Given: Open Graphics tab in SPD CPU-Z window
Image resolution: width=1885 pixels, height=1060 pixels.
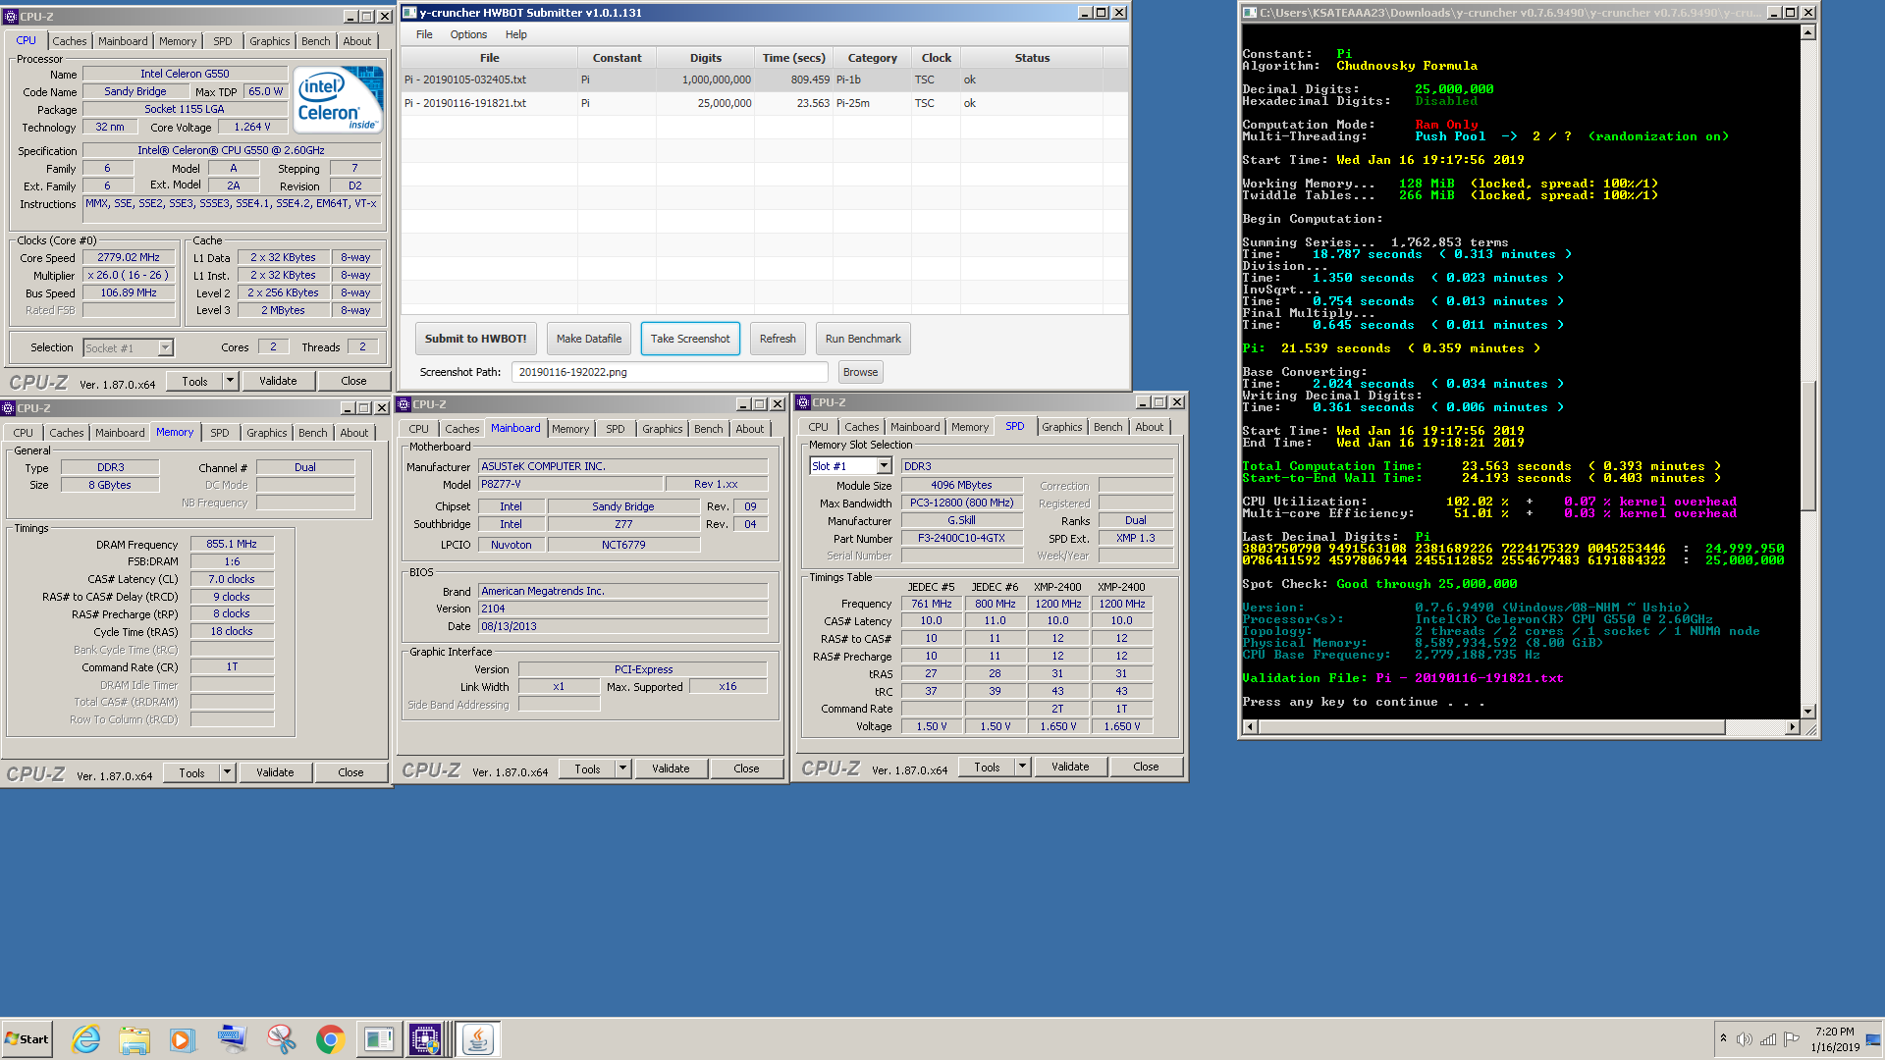Looking at the screenshot, I should pyautogui.click(x=1062, y=427).
